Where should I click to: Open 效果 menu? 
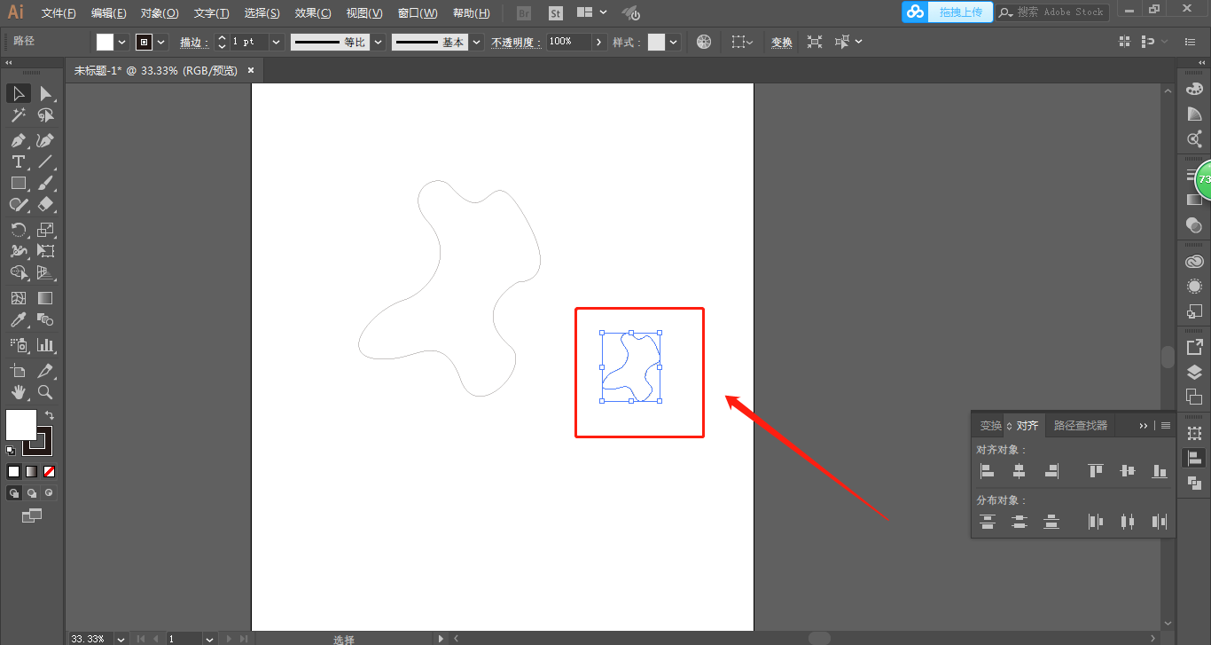(x=313, y=13)
